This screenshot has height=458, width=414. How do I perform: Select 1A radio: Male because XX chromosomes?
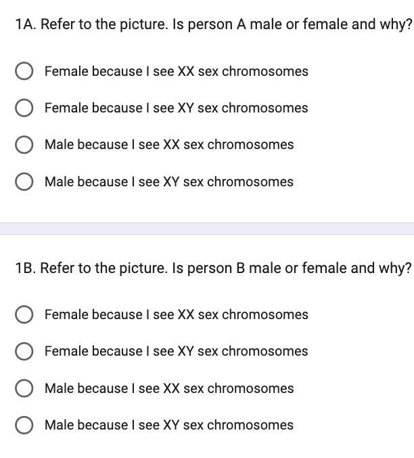click(x=24, y=145)
